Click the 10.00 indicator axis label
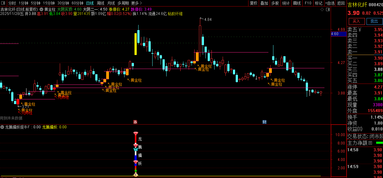383x178 pixels. (x=340, y=135)
